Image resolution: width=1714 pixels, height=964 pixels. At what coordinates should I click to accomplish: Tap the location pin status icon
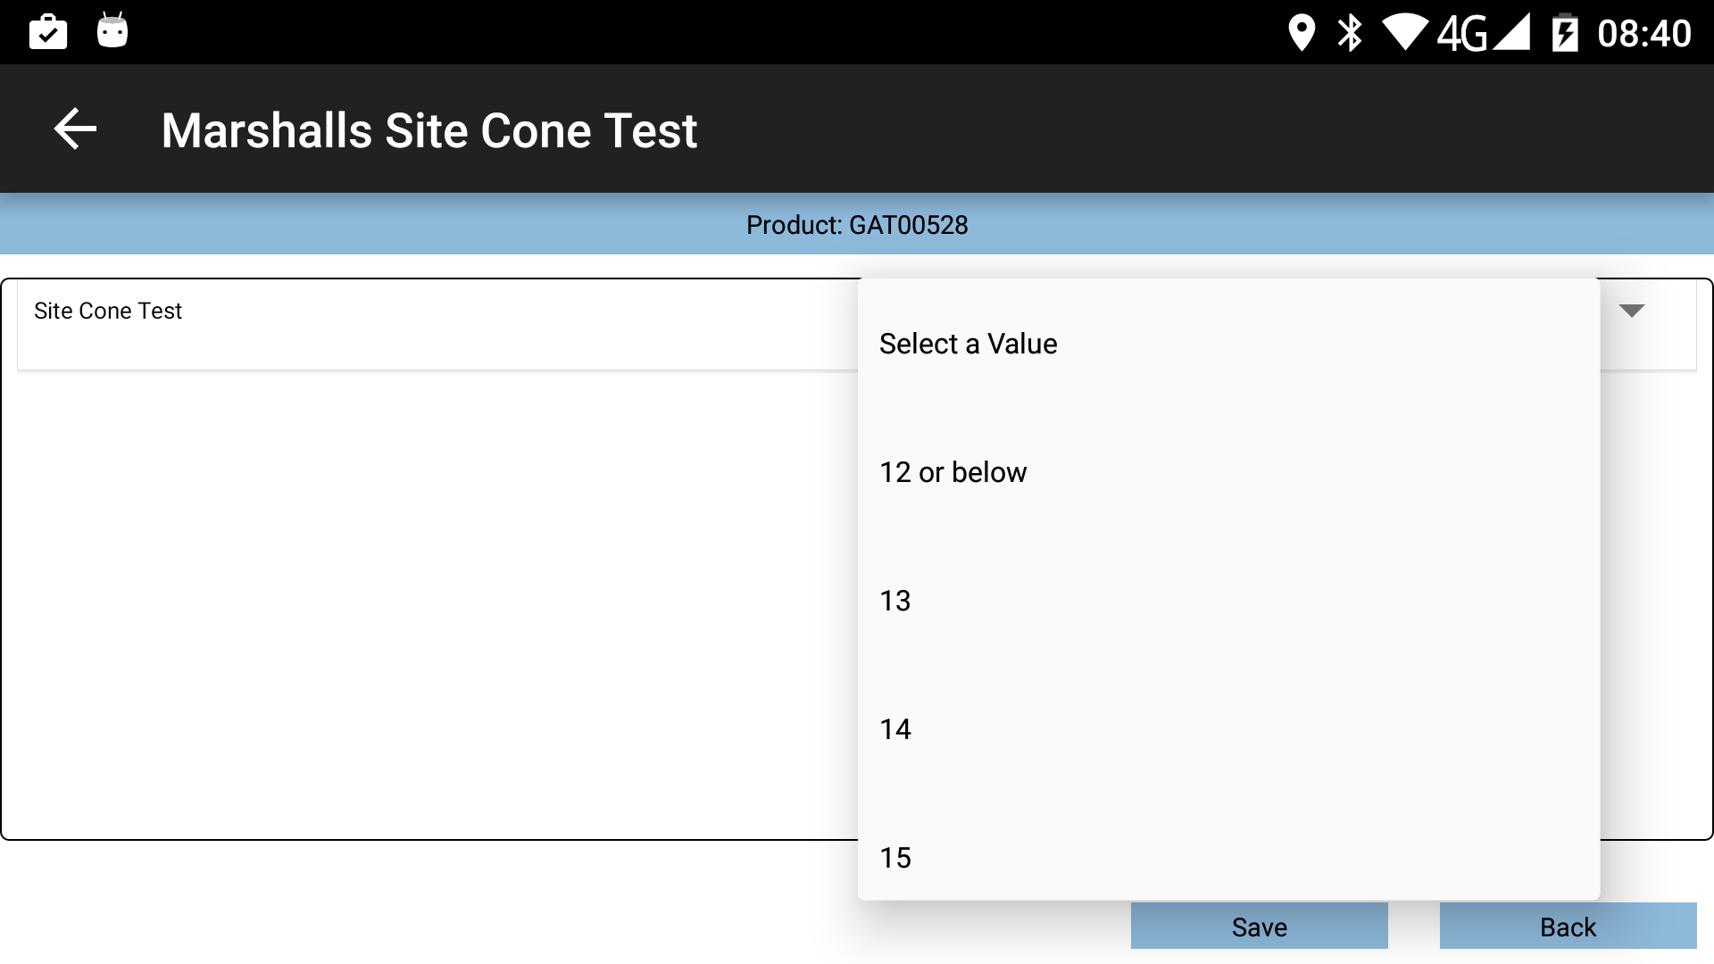click(x=1302, y=33)
